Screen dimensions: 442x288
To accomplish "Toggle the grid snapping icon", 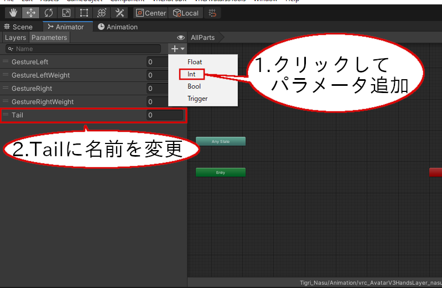I will coord(212,13).
